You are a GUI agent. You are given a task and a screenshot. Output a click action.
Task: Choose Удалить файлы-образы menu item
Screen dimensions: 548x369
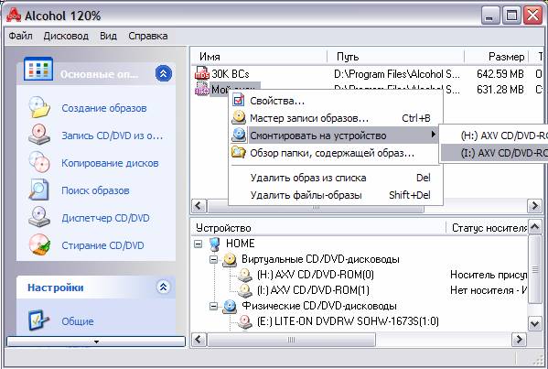pos(336,195)
